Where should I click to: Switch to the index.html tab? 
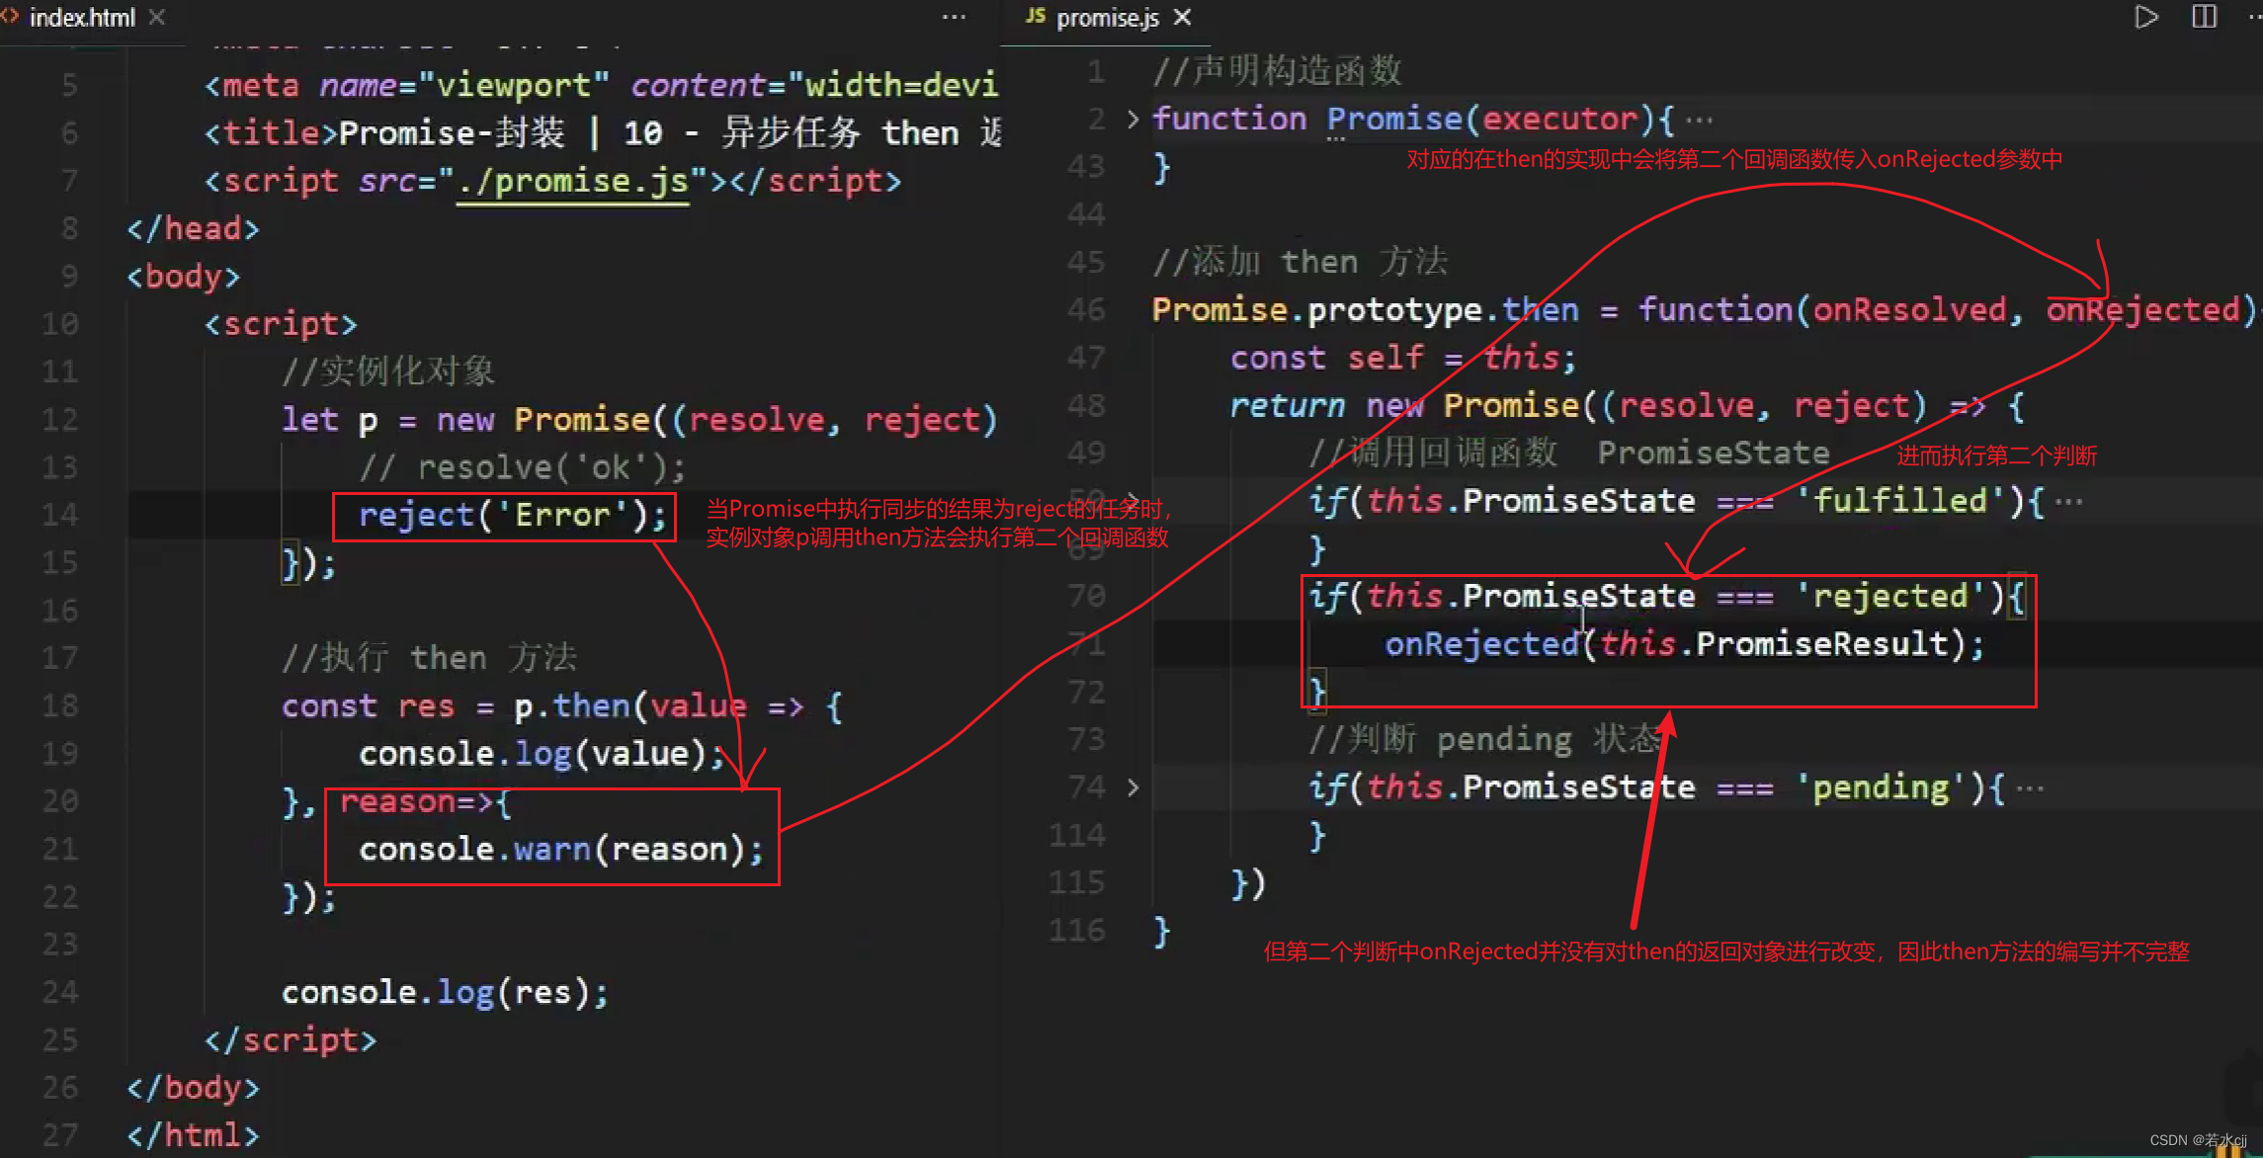[x=82, y=18]
